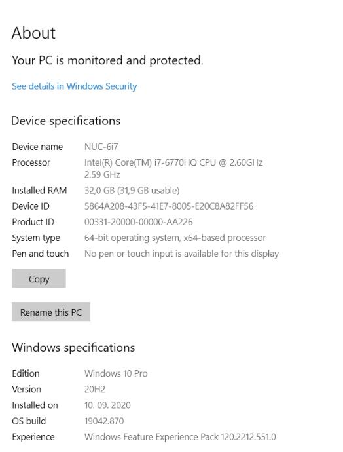
Task: Select the About page heading
Action: tap(33, 33)
